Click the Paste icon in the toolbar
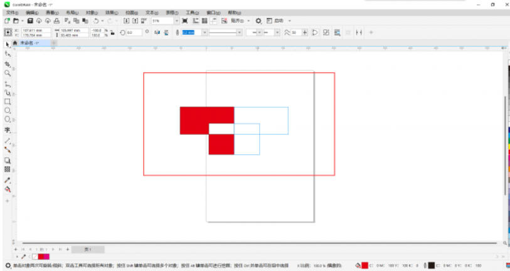Screen dimensions: 510x271 [x=85, y=21]
